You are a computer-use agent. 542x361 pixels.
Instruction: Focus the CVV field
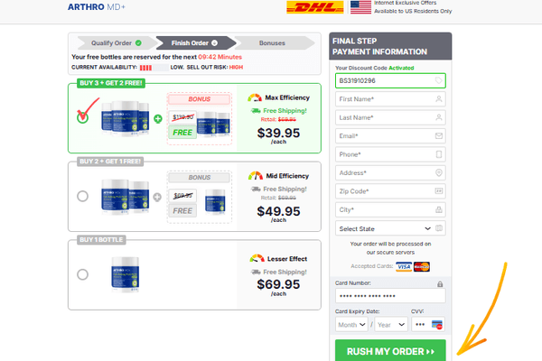pyautogui.click(x=428, y=325)
